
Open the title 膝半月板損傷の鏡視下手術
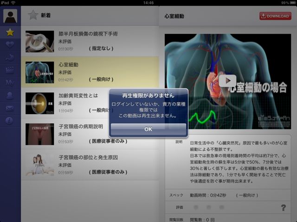pyautogui.click(x=88, y=34)
